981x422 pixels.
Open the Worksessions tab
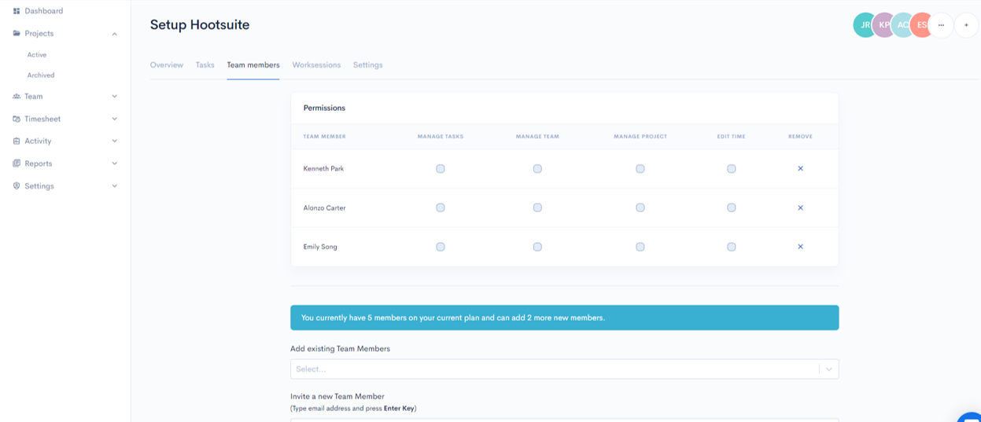tap(316, 65)
